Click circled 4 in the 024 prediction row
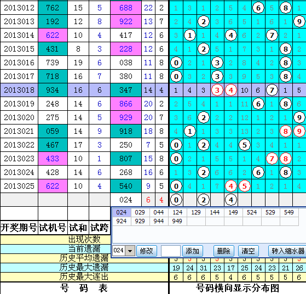 (x=231, y=200)
